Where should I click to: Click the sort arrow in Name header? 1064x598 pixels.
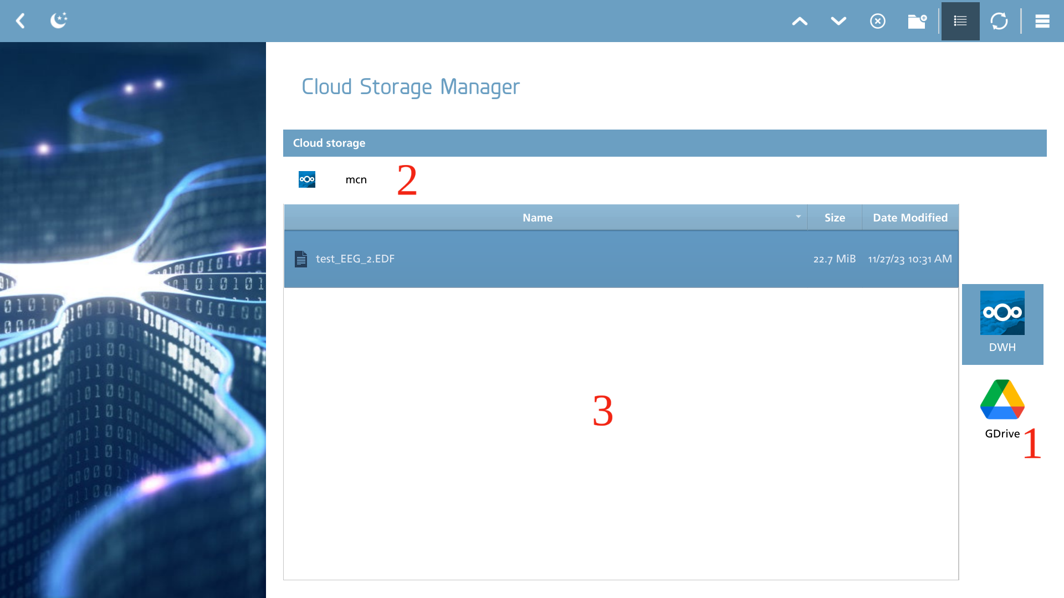[x=799, y=216]
